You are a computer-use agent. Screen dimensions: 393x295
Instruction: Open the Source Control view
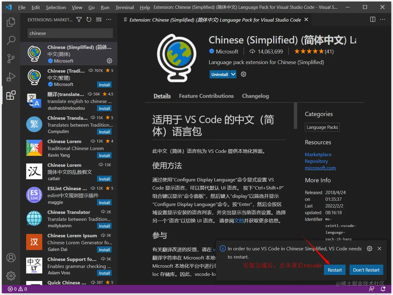click(11, 58)
